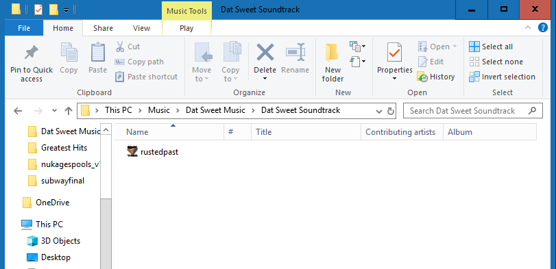Open the Copy to menu

point(231,62)
